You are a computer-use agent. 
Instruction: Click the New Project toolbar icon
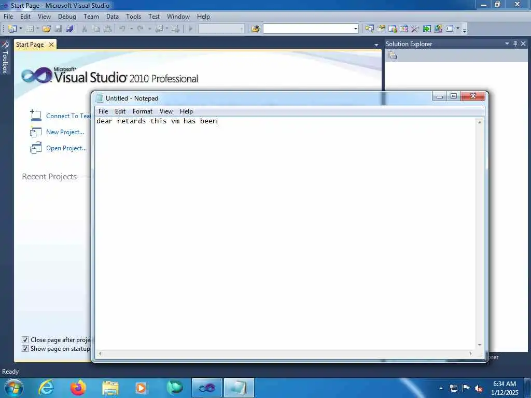pos(12,29)
